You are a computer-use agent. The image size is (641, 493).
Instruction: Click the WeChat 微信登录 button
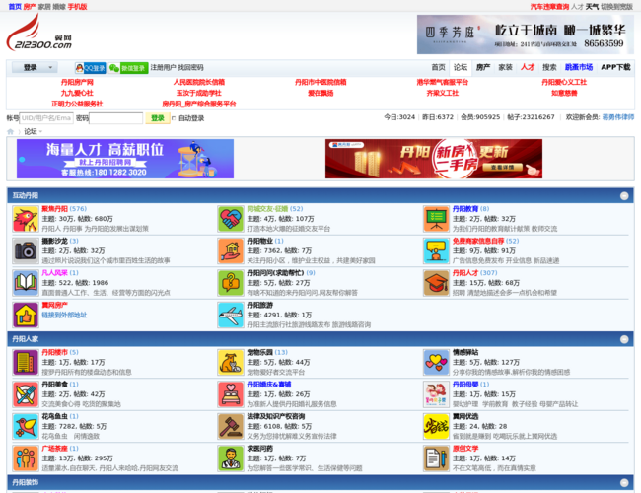[128, 68]
